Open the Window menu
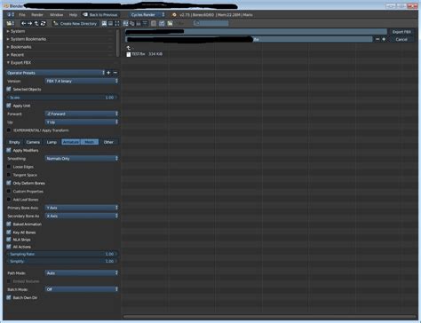The height and width of the screenshot is (323, 421). click(x=56, y=14)
